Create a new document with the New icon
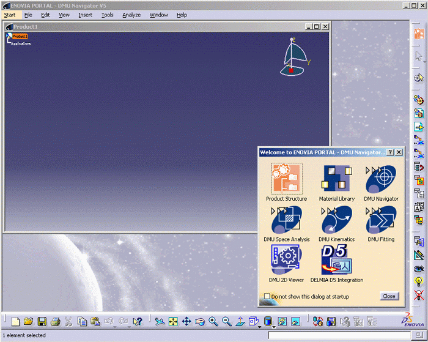 point(15,322)
